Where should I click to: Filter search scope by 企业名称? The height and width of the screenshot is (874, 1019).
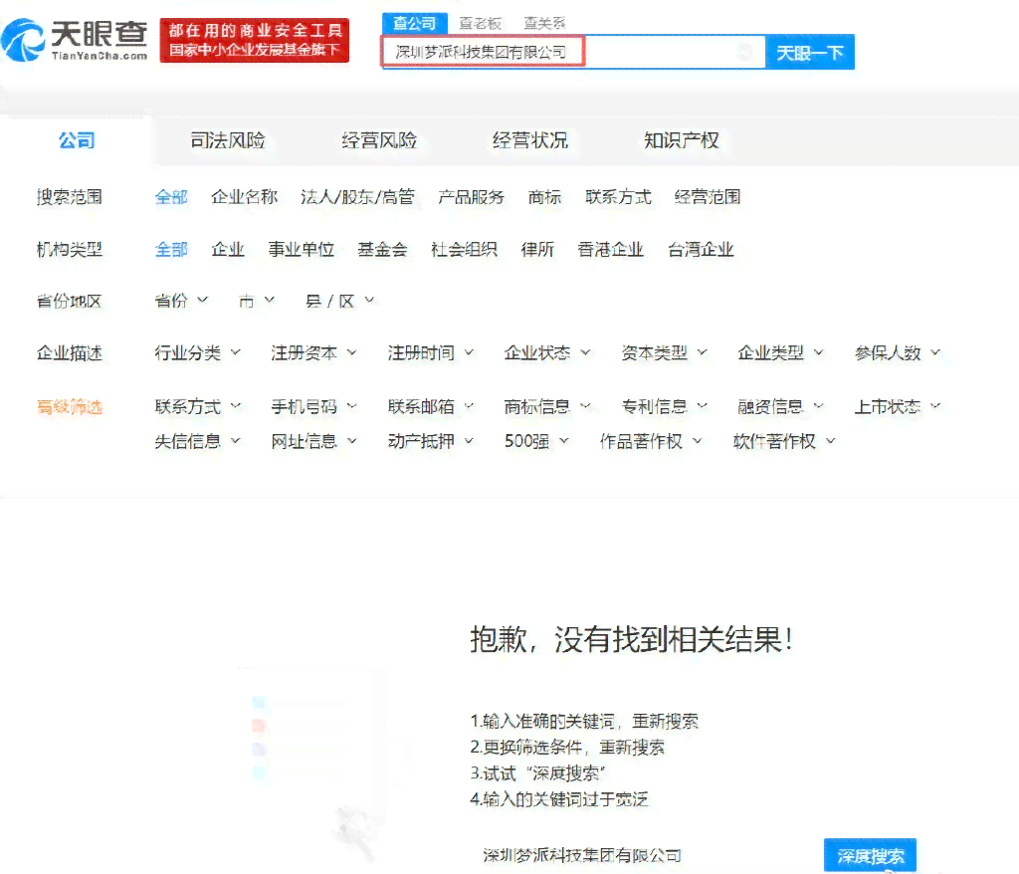click(x=245, y=197)
